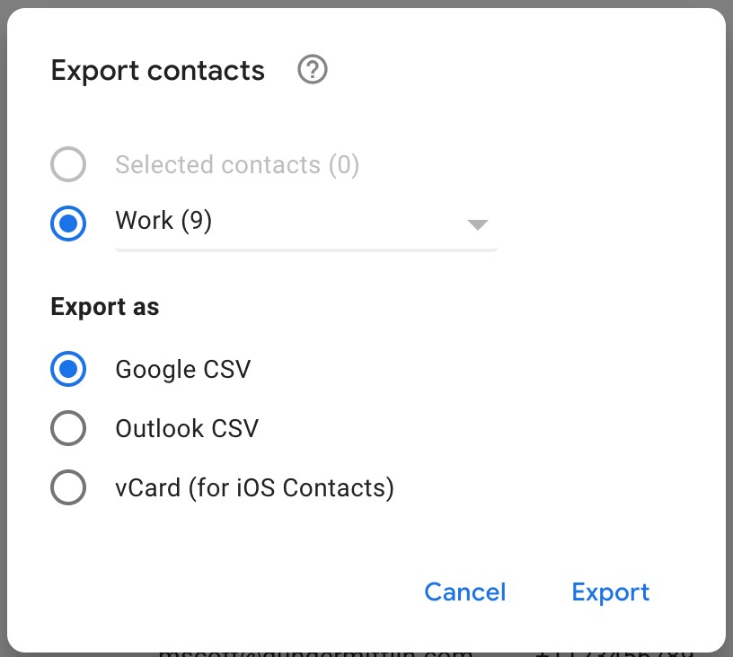Open the Work (9) label dropdown
Viewport: 733px width, 657px height.
(x=306, y=224)
